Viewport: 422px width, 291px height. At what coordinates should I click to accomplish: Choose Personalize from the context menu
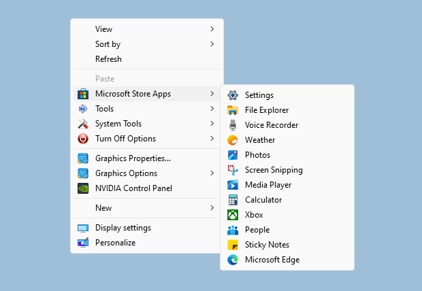pos(115,243)
